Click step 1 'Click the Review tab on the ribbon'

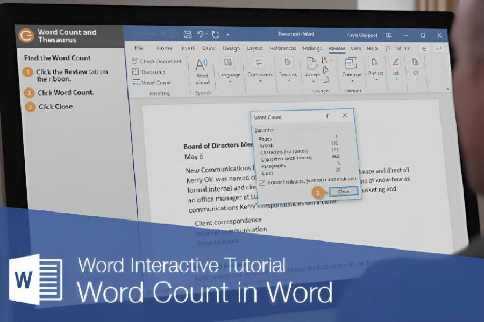72,75
